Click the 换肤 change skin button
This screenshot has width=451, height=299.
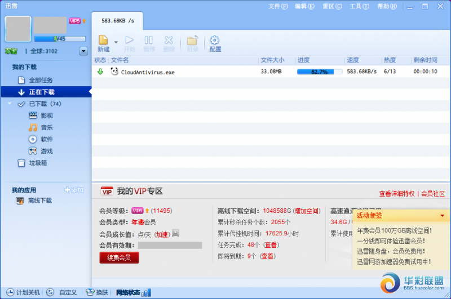click(x=97, y=292)
